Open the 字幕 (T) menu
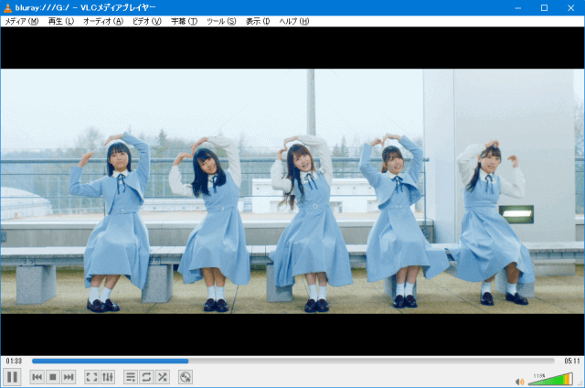 click(184, 21)
